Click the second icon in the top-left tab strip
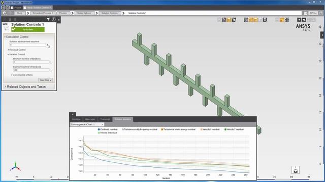Screen dimensions: 325x182 pyautogui.click(x=8, y=8)
